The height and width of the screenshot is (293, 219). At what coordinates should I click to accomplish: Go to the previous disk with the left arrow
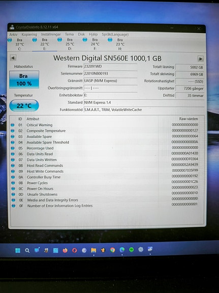tap(13, 58)
